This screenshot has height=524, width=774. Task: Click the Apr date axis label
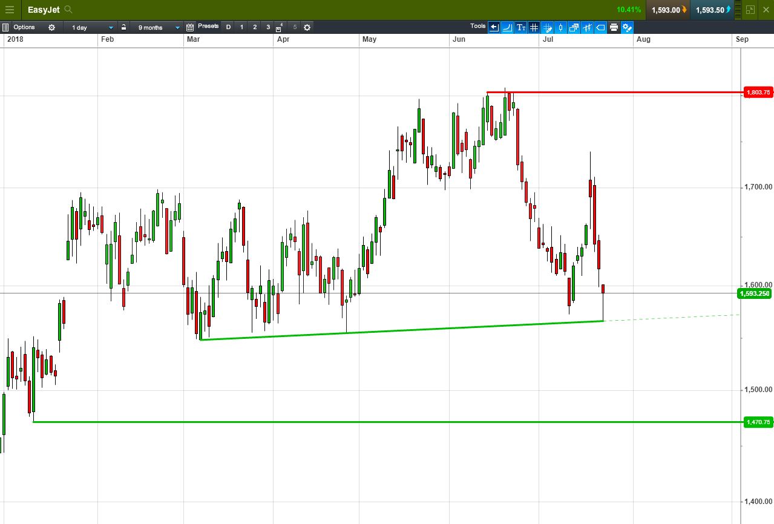pyautogui.click(x=283, y=39)
